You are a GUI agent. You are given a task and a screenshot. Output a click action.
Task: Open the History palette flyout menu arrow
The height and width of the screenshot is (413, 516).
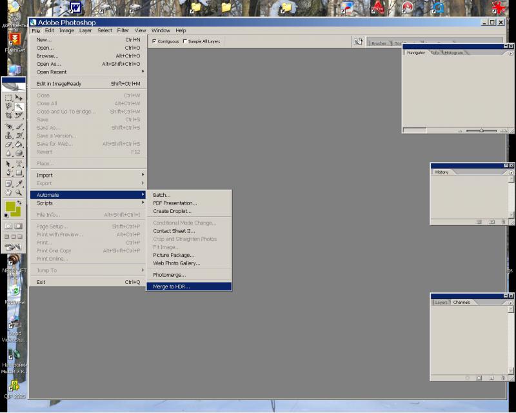pyautogui.click(x=511, y=172)
